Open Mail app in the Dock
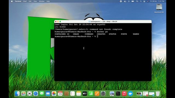This screenshot has height=98, width=175. point(48,94)
